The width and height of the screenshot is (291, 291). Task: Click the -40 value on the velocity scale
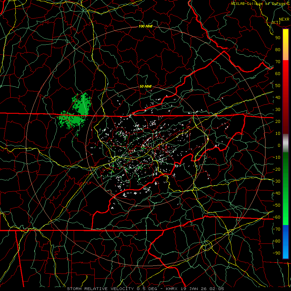[276, 193]
